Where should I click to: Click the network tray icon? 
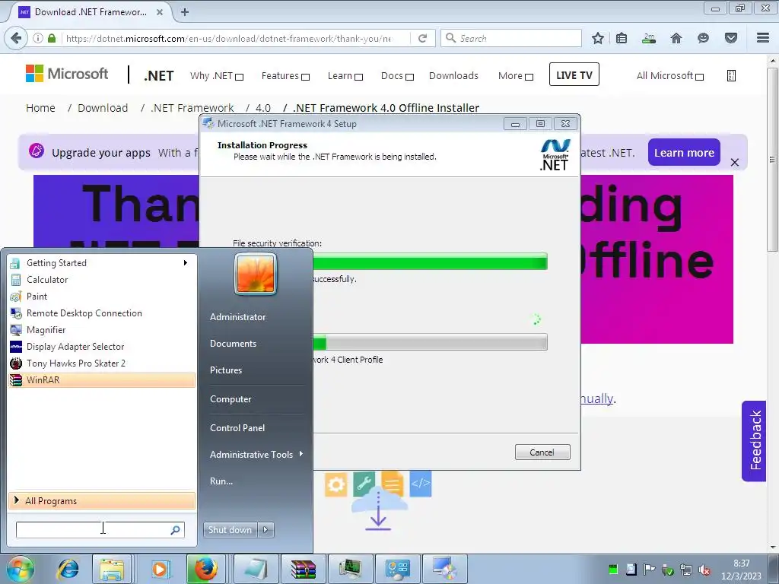(686, 570)
